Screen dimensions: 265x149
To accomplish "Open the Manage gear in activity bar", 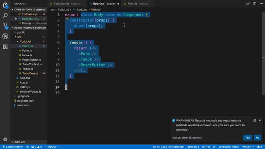I will [5, 139].
